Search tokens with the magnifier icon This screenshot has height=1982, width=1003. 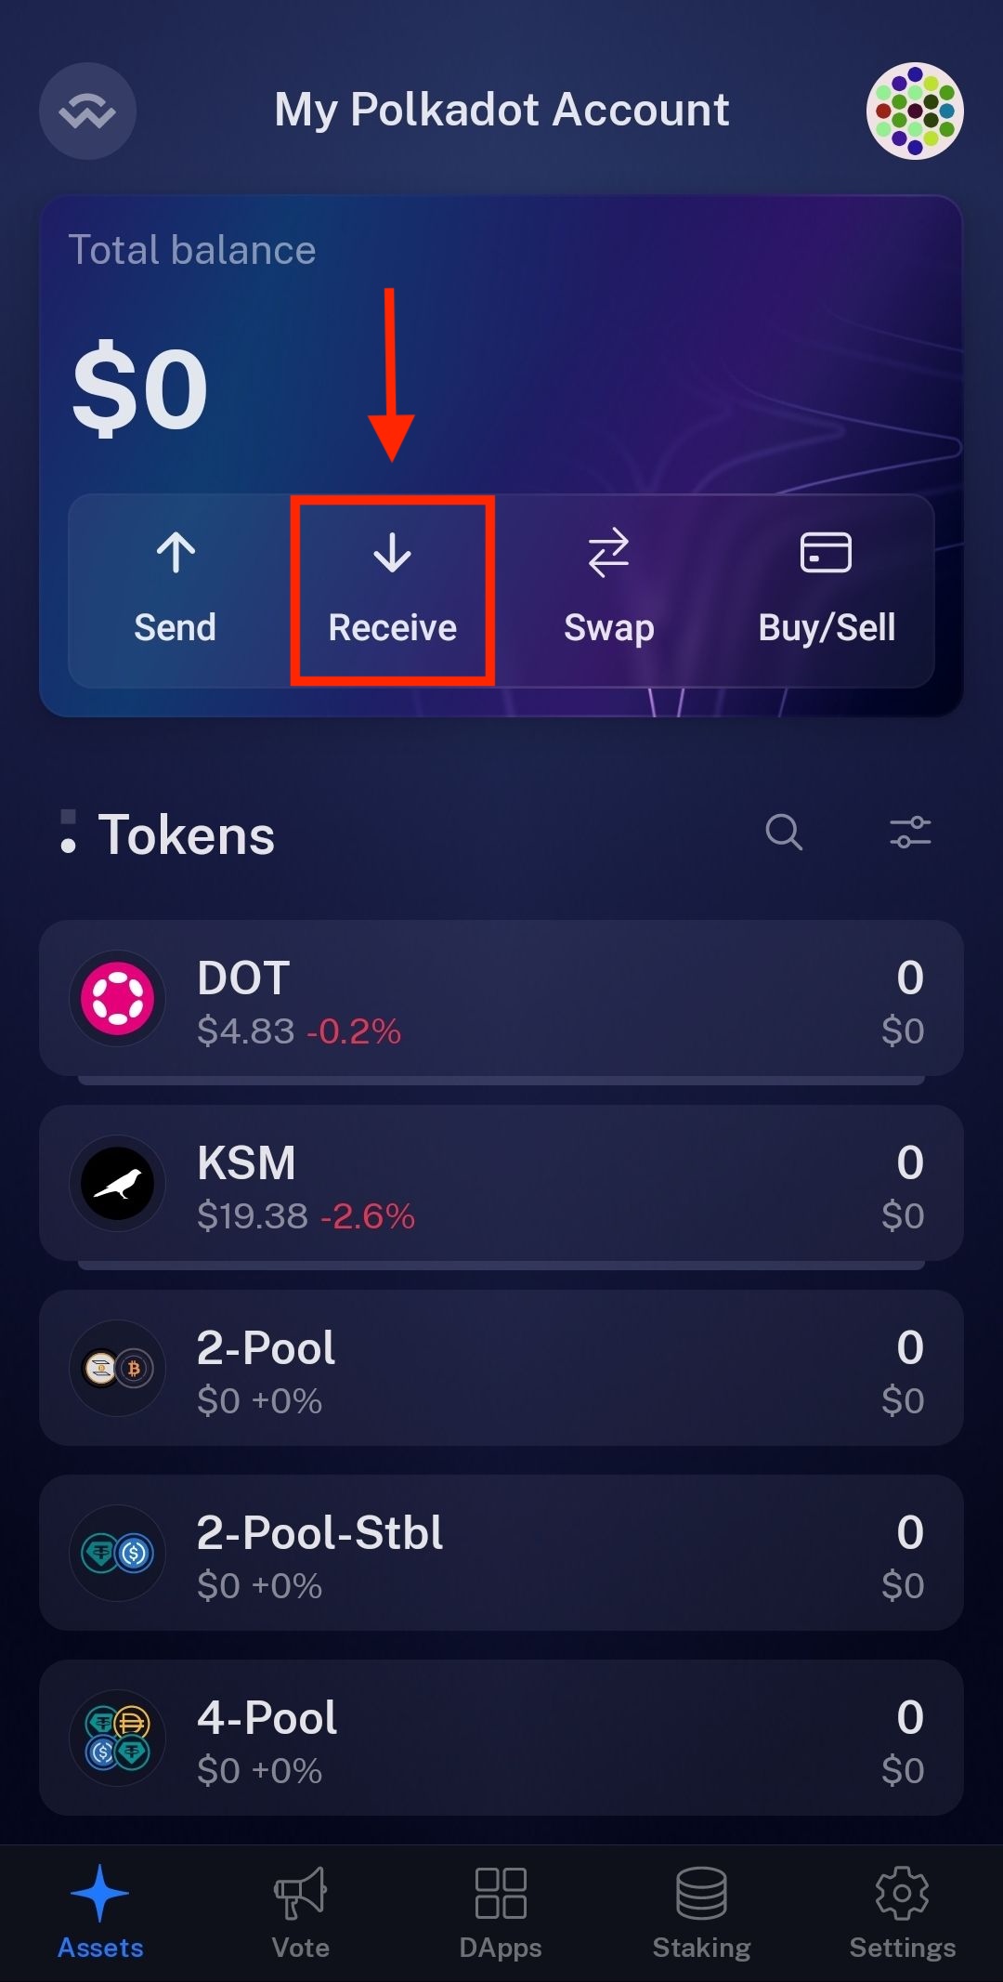[784, 832]
